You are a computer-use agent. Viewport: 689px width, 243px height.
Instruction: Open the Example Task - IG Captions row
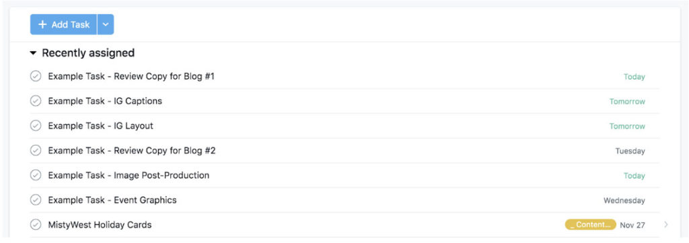point(344,101)
